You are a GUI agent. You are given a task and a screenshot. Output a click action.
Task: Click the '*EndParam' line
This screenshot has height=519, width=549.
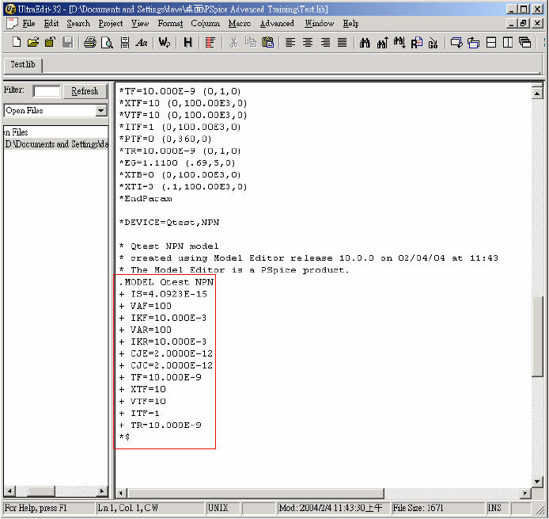pos(146,198)
